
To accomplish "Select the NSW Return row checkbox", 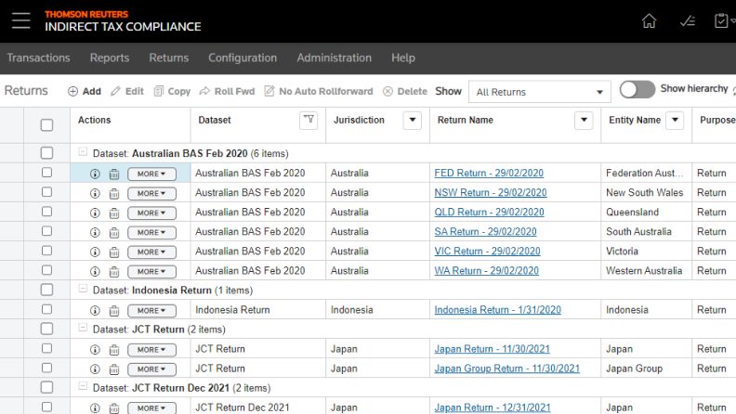I will [x=46, y=193].
